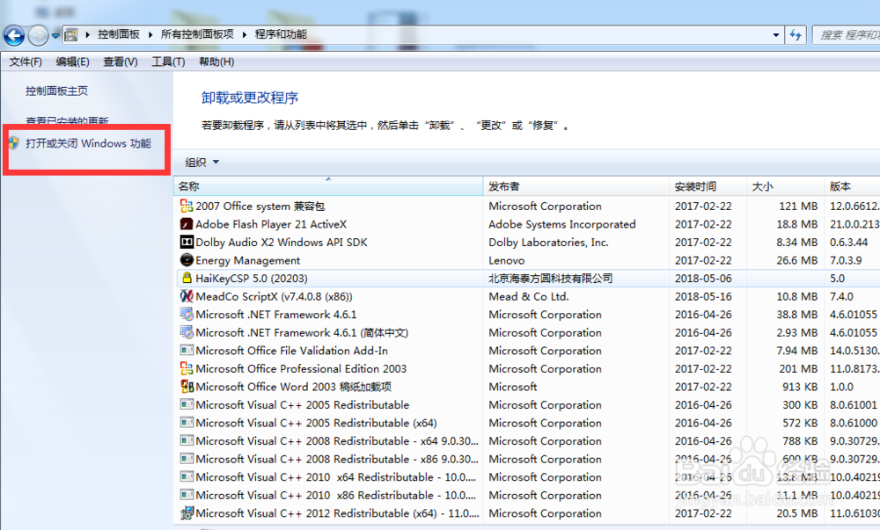Image resolution: width=880 pixels, height=530 pixels.
Task: Open the 文件(F) menu
Action: [x=26, y=62]
